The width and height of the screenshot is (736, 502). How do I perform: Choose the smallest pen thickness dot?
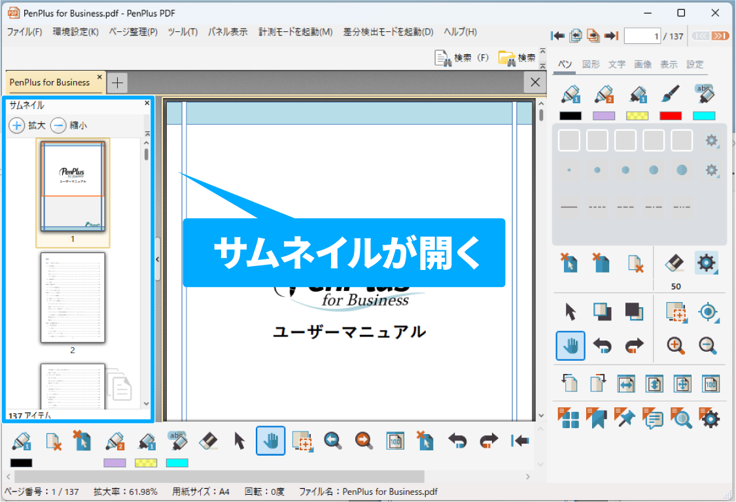coord(569,171)
